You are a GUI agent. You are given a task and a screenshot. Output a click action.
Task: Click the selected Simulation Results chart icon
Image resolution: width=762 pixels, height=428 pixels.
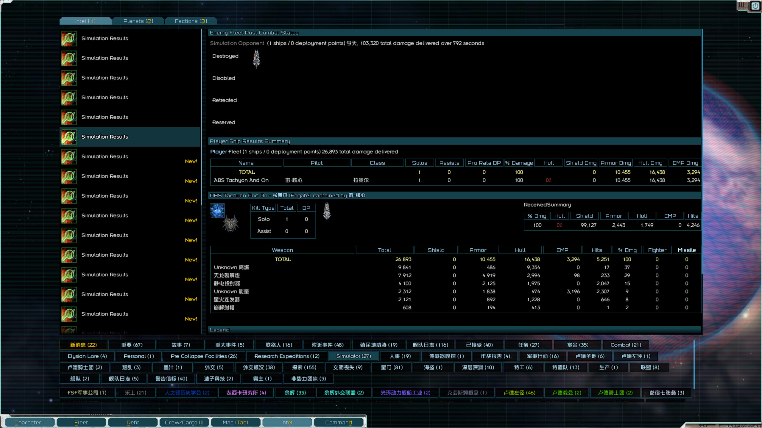click(x=69, y=137)
